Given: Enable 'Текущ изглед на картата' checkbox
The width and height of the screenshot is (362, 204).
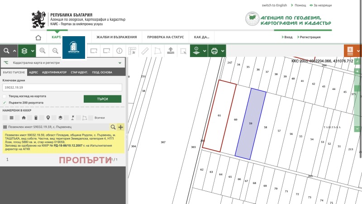Looking at the screenshot, I should (x=5, y=96).
